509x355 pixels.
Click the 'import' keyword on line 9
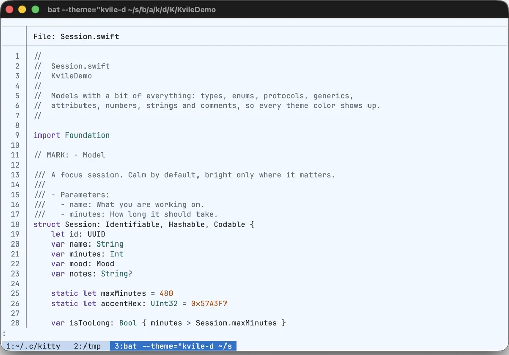(x=46, y=135)
